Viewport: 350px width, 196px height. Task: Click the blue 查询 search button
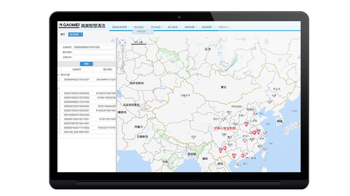[x=86, y=64]
